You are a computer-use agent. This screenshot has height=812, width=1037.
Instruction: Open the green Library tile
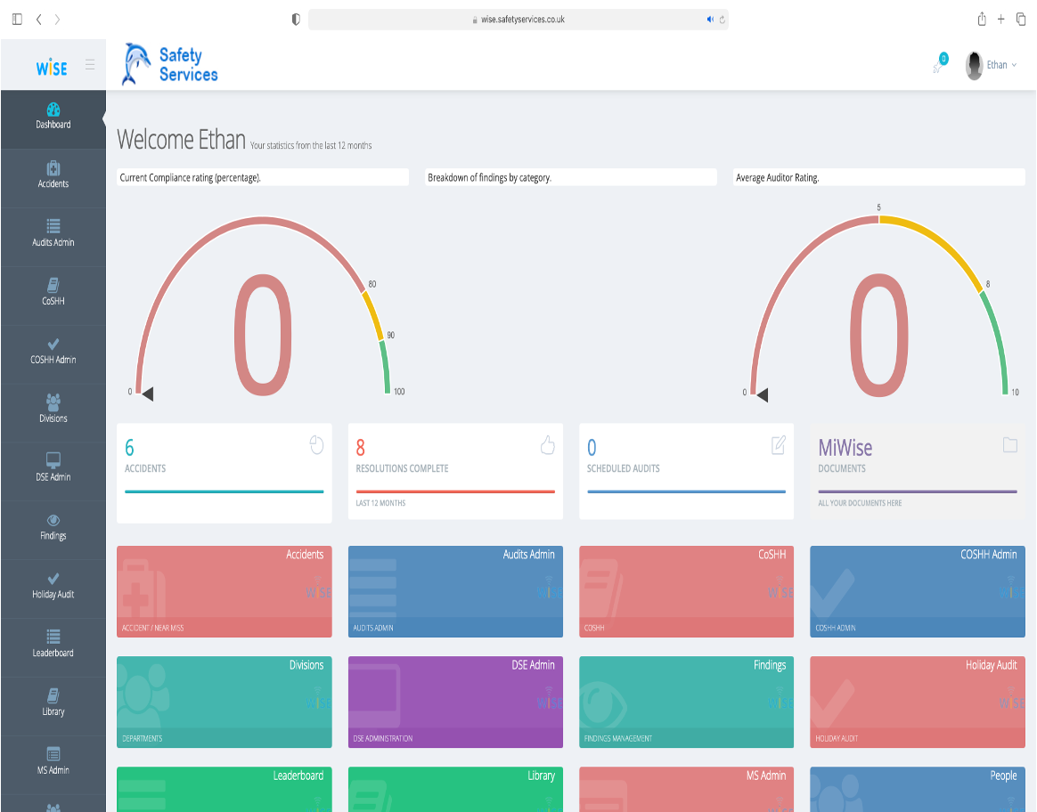coord(455,789)
